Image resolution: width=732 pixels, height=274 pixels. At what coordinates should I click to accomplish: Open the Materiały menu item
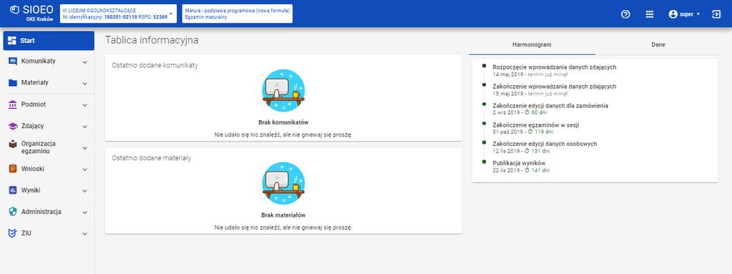(x=49, y=83)
